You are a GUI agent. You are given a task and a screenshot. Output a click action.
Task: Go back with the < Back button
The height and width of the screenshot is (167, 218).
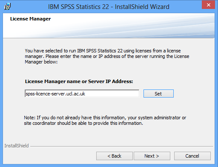click(115, 156)
